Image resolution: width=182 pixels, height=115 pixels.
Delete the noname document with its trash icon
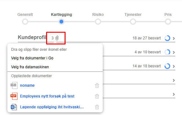click(x=97, y=85)
